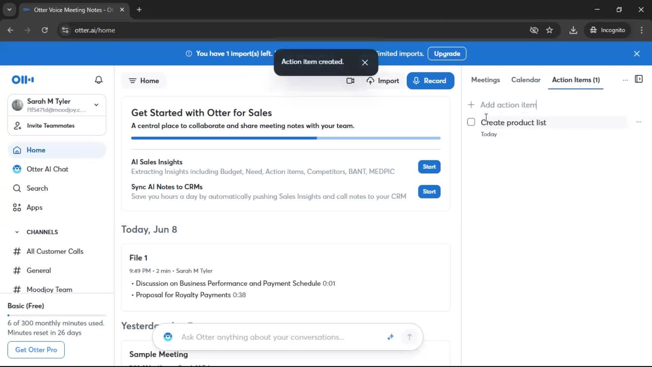Viewport: 652px width, 367px height.
Task: Click the Otter logo
Action: (23, 80)
